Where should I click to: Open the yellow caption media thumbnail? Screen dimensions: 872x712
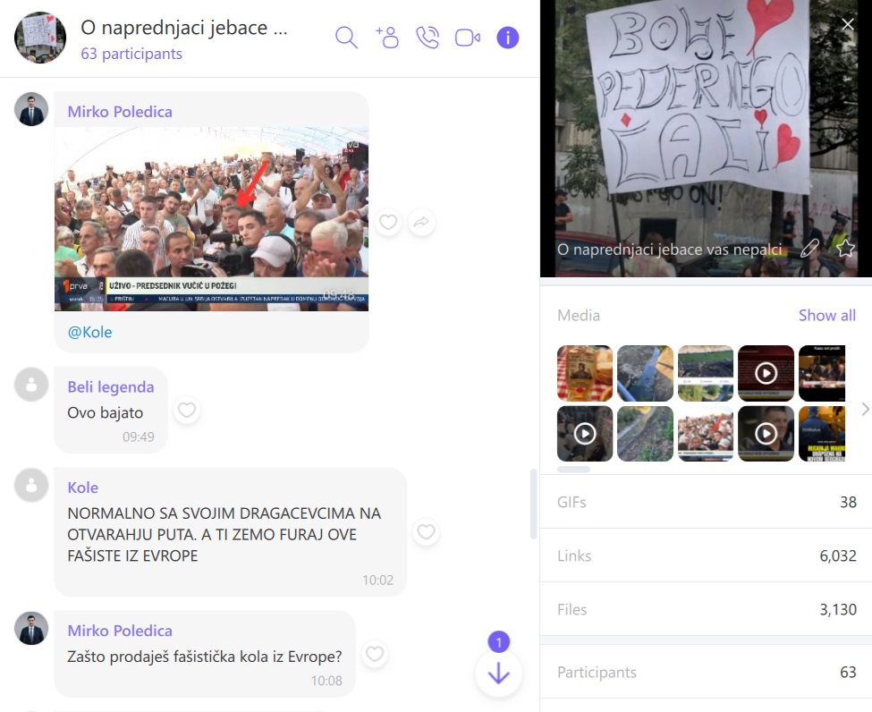click(x=822, y=433)
